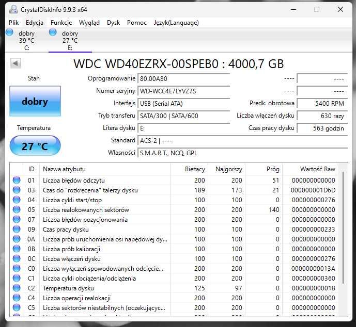The width and height of the screenshot is (356, 327).
Task: Click the status orb for attribute 0B
Action: point(17,249)
